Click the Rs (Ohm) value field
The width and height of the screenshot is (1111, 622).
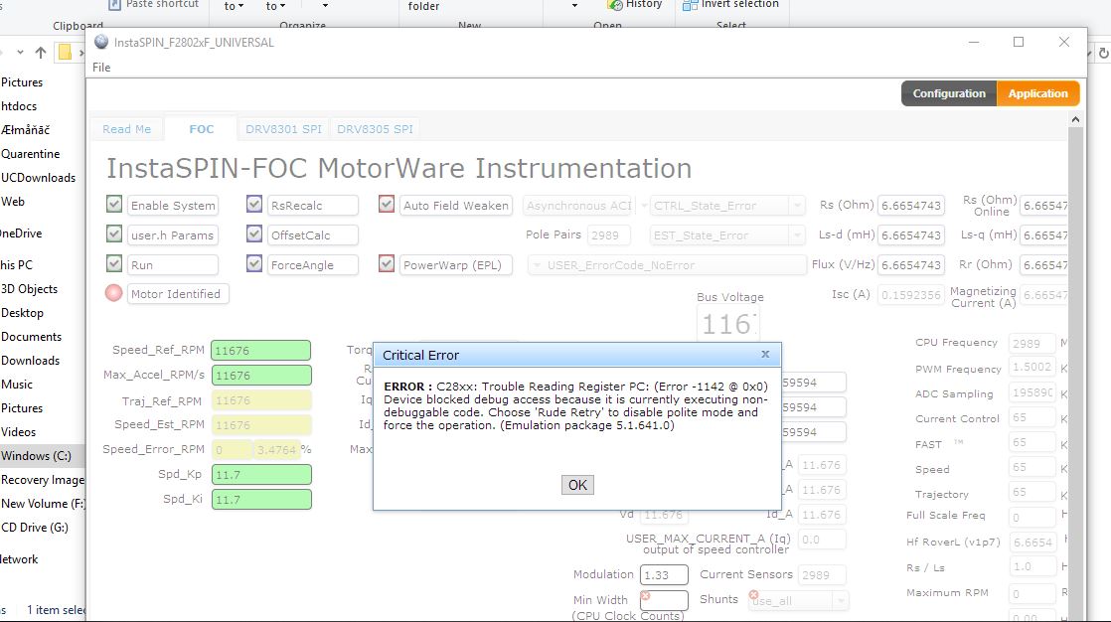pyautogui.click(x=911, y=206)
